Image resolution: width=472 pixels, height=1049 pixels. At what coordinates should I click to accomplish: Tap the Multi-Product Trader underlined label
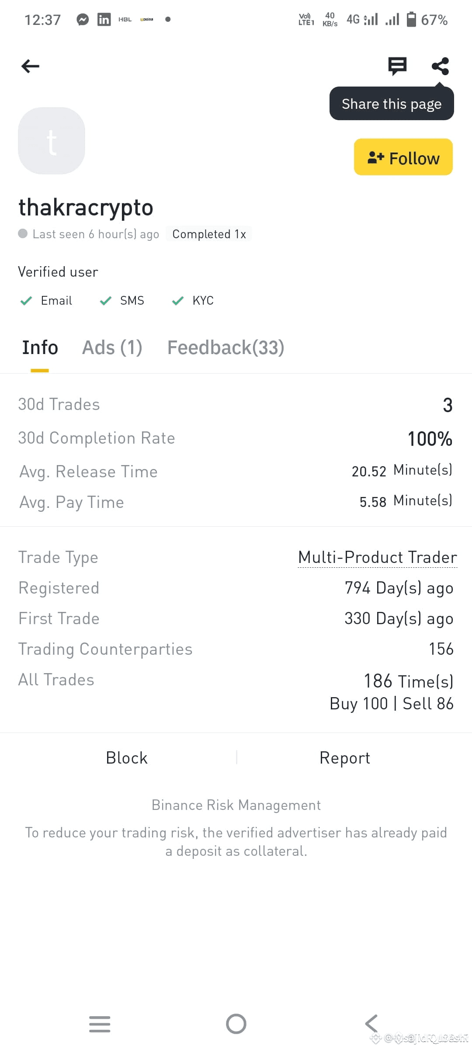coord(378,558)
